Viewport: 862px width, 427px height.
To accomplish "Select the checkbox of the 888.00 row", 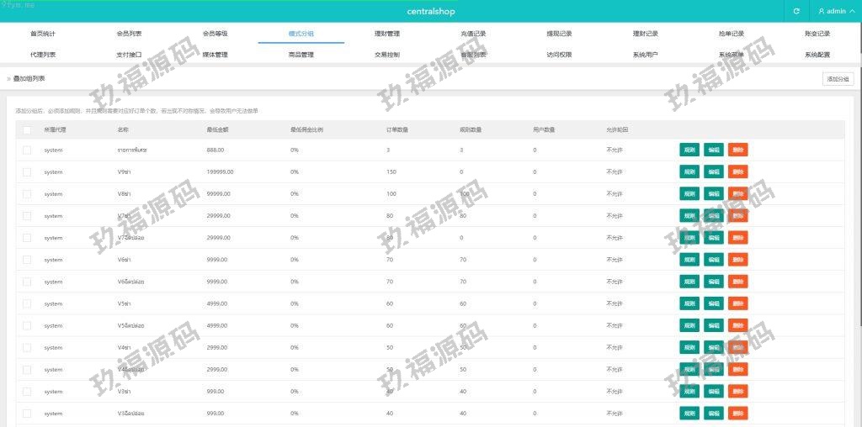I will coord(27,150).
